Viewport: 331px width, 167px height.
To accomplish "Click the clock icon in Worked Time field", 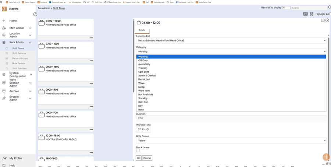I will [x=147, y=130].
